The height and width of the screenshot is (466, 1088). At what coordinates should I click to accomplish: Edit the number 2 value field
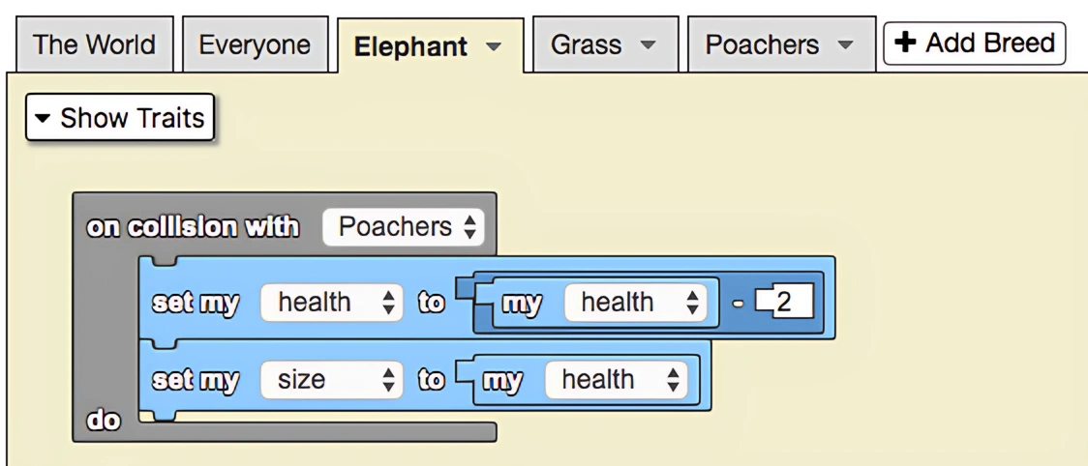784,303
